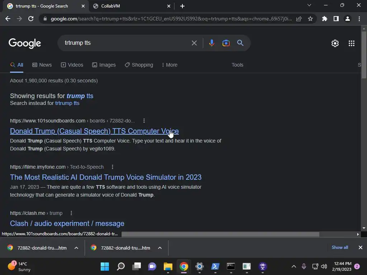The height and width of the screenshot is (275, 367).
Task: Open the first 72882-donald-tru htm download
Action: pyautogui.click(x=37, y=248)
